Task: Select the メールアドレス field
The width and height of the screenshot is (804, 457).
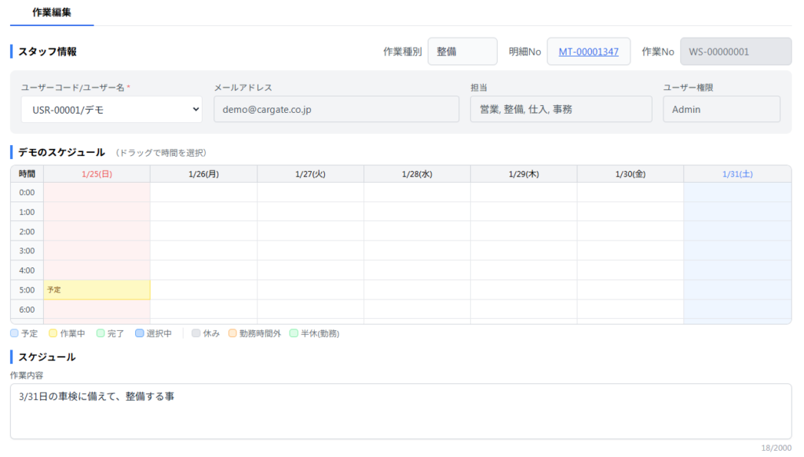Action: tap(336, 110)
